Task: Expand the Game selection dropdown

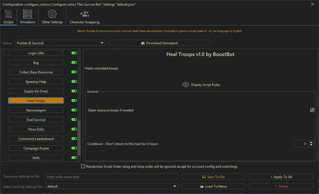Action: [102, 43]
